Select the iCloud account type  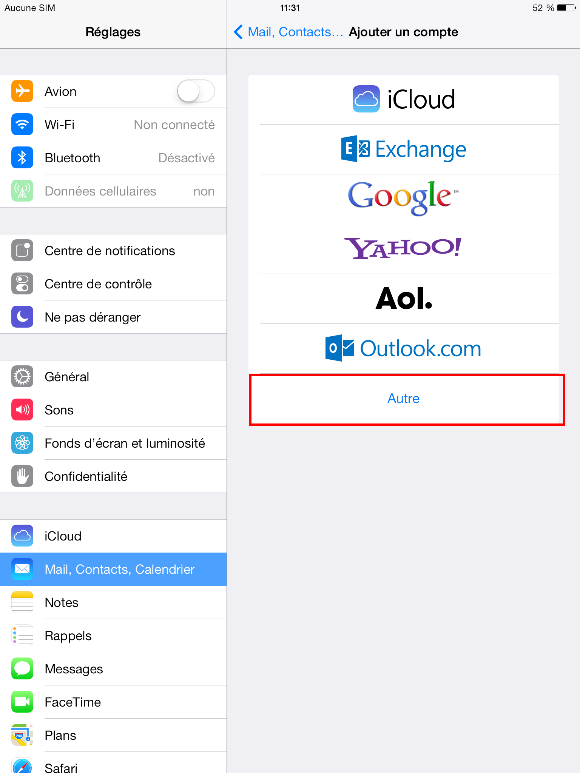click(404, 100)
